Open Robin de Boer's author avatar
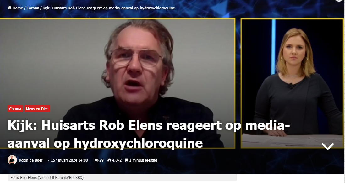 (12, 160)
